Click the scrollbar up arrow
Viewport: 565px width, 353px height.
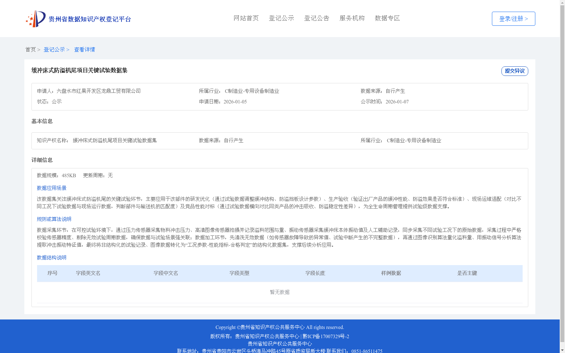point(563,2)
